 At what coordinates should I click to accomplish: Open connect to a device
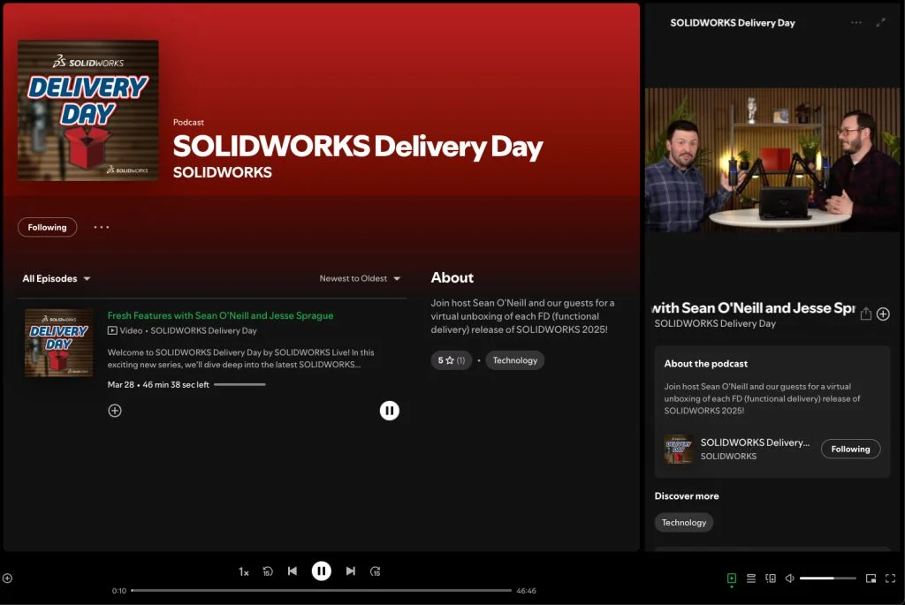[x=771, y=579]
